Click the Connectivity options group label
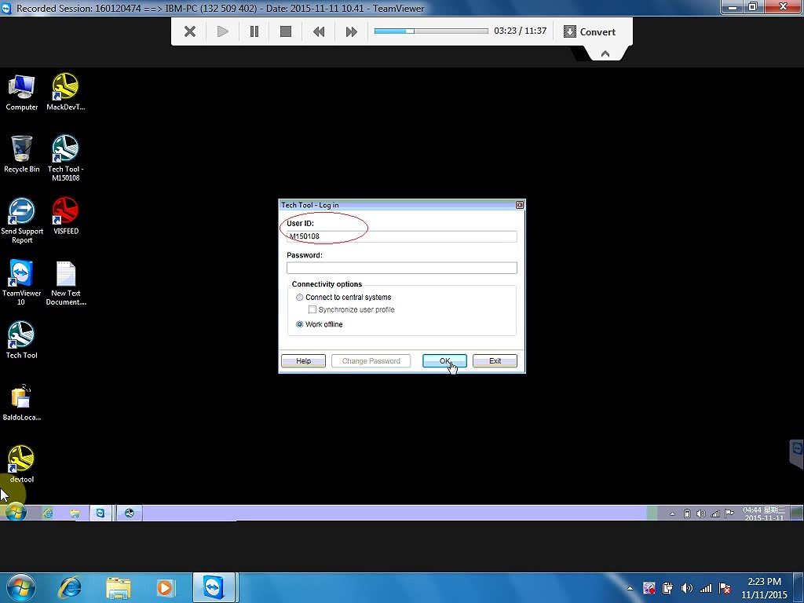 pyautogui.click(x=327, y=284)
